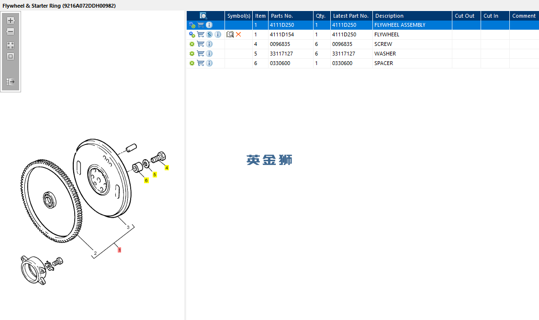
Task: Open info for 4111D154 FLYWHEEL
Action: (x=218, y=34)
